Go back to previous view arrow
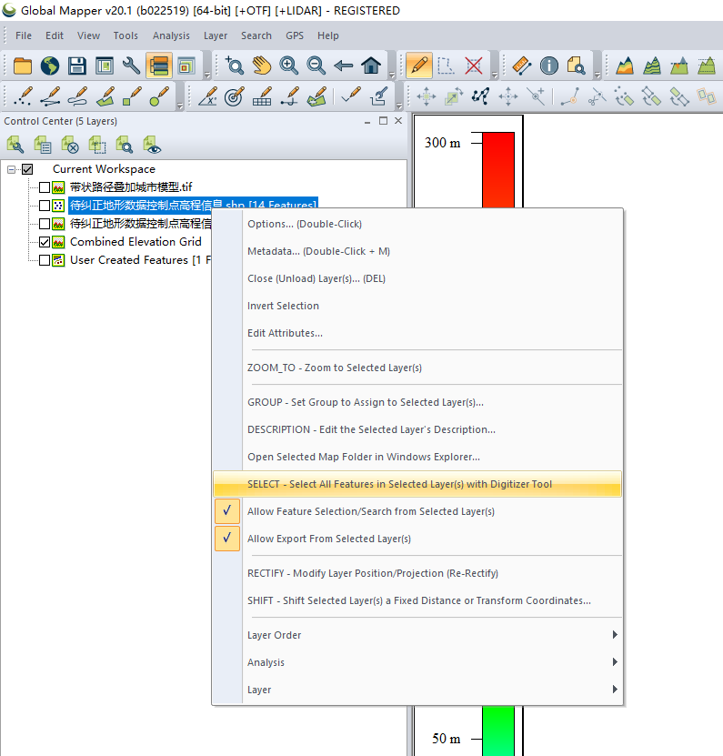Viewport: 723px width, 756px height. pyautogui.click(x=344, y=66)
